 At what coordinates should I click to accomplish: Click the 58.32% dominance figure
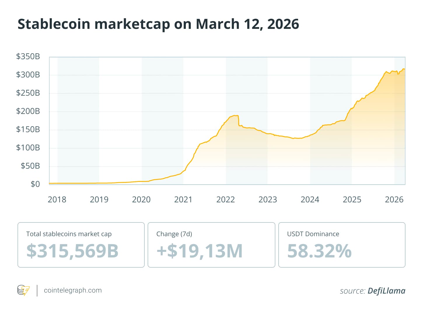coord(319,251)
